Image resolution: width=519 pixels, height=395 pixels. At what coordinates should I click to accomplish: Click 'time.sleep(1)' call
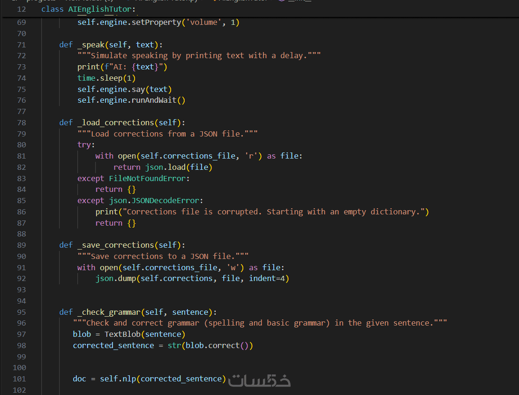pos(106,78)
